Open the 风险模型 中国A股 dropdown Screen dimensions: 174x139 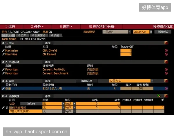130,32
